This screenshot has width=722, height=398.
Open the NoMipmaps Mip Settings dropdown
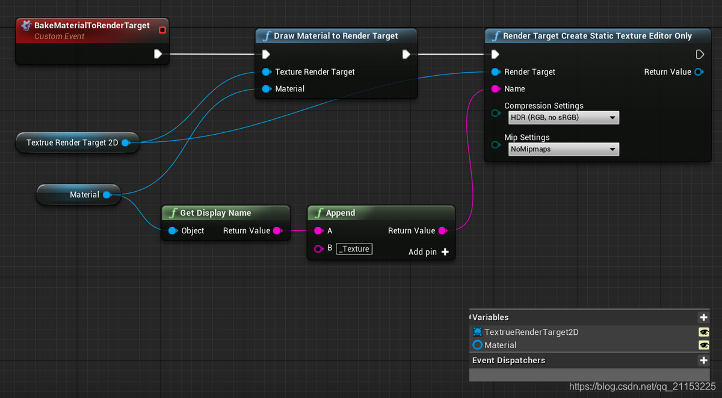(563, 149)
